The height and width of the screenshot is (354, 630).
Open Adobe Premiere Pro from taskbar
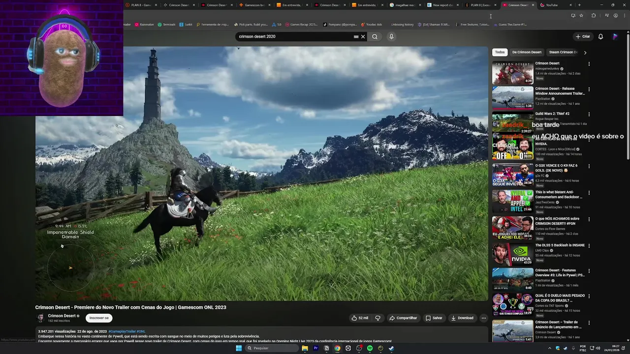[x=315, y=348]
